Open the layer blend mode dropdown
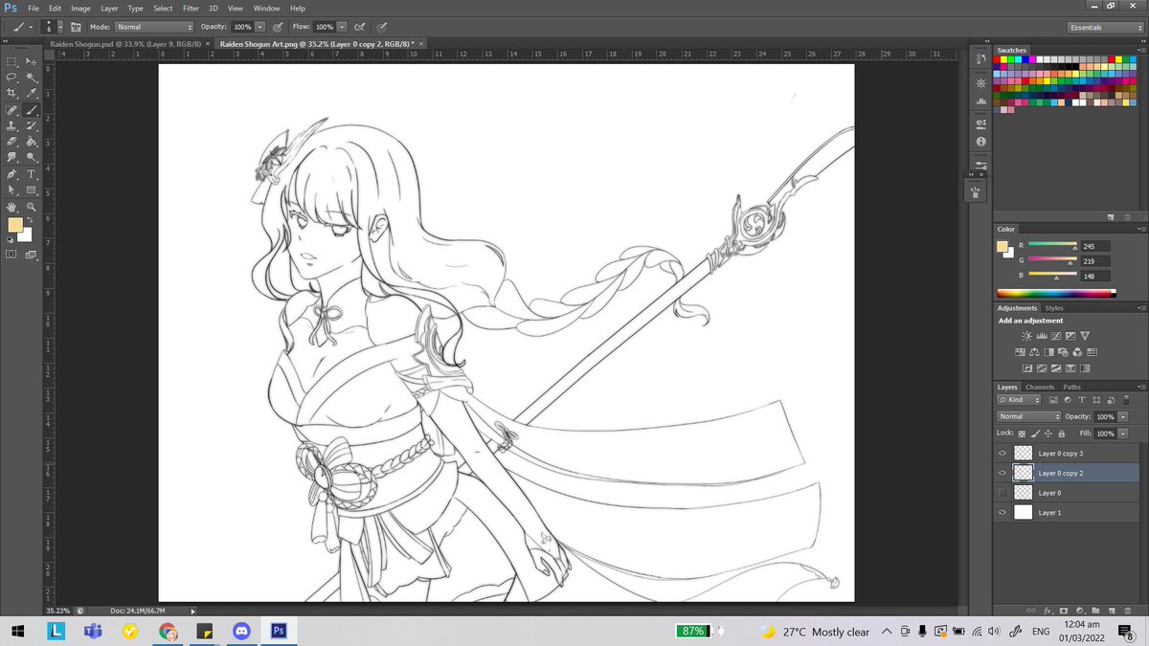The width and height of the screenshot is (1149, 646). coord(1028,416)
